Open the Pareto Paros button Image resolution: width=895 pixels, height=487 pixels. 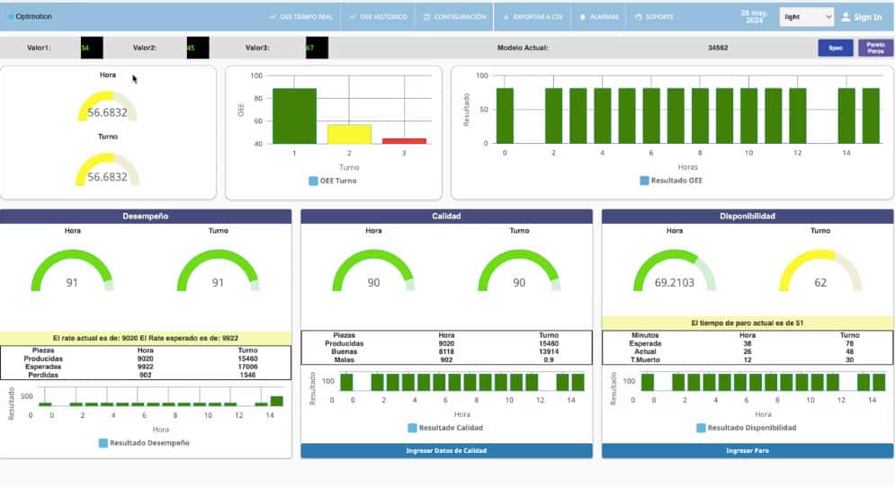870,48
